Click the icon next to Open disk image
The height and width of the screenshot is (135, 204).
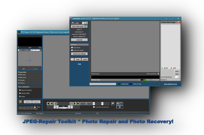tap(86, 27)
